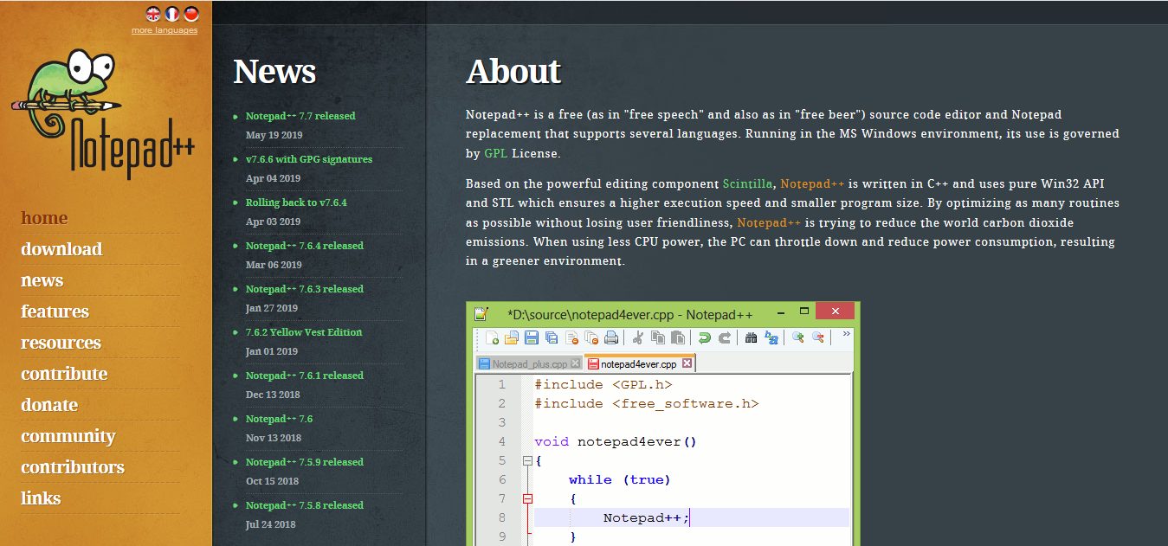This screenshot has height=546, width=1168.
Task: Select the Taiwanese flag language
Action: point(191,13)
